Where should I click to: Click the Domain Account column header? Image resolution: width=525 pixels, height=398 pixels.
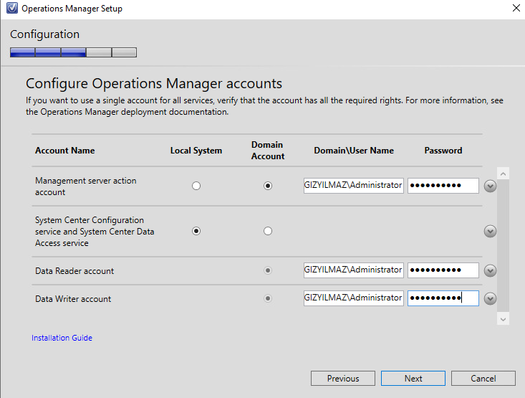pos(268,150)
